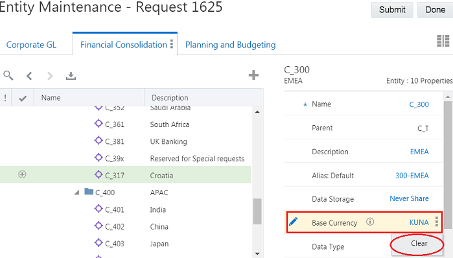453x258 pixels.
Task: Click the Done button
Action: tap(435, 10)
